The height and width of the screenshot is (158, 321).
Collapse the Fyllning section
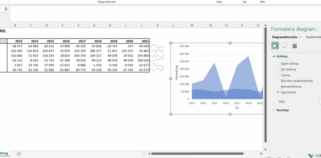coord(274,56)
